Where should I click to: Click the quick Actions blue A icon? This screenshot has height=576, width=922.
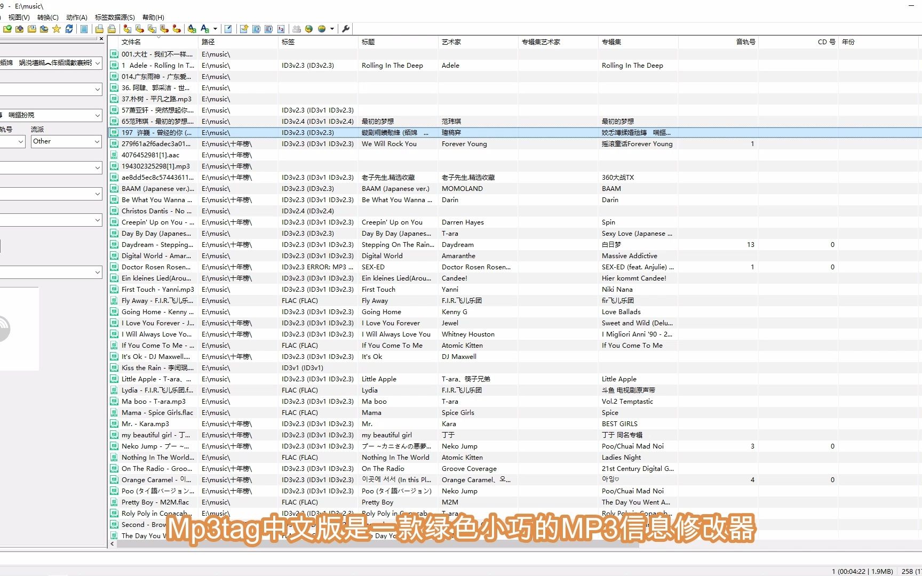(x=205, y=29)
